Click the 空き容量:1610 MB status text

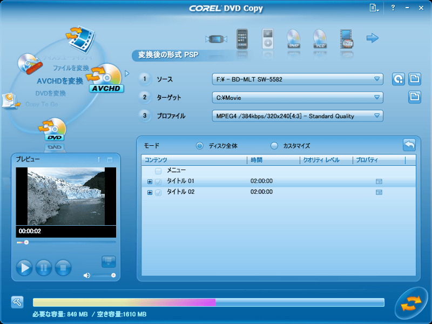pyautogui.click(x=122, y=314)
